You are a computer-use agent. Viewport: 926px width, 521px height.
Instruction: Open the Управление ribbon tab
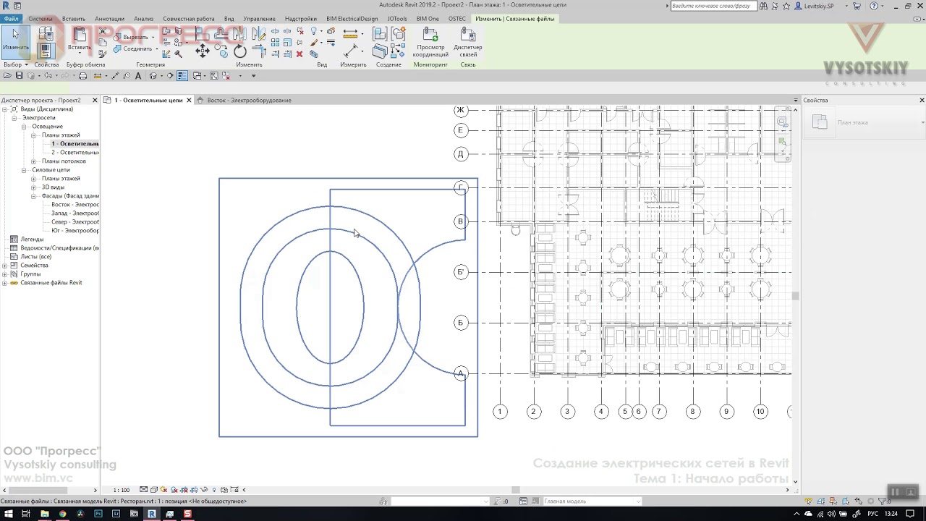[259, 19]
